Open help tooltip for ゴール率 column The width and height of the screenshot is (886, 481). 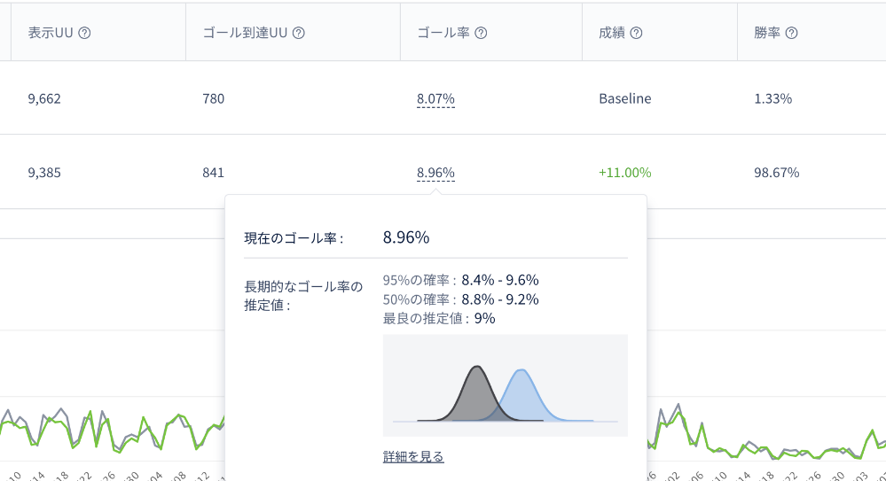click(x=481, y=34)
